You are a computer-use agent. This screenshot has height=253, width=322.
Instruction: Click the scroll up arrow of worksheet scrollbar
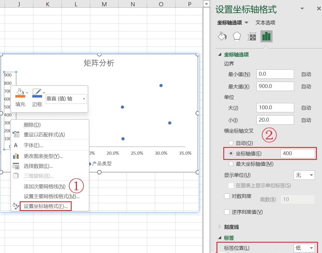click(x=206, y=4)
